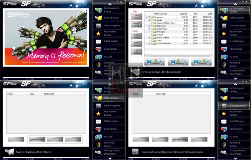Click the Encryption button

(x=141, y=140)
